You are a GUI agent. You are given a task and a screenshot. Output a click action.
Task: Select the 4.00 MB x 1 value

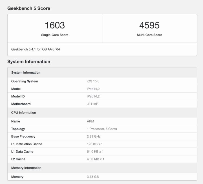click(x=95, y=159)
